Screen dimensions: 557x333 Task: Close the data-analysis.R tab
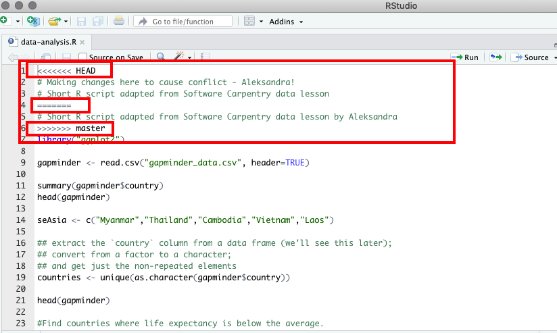coord(82,41)
